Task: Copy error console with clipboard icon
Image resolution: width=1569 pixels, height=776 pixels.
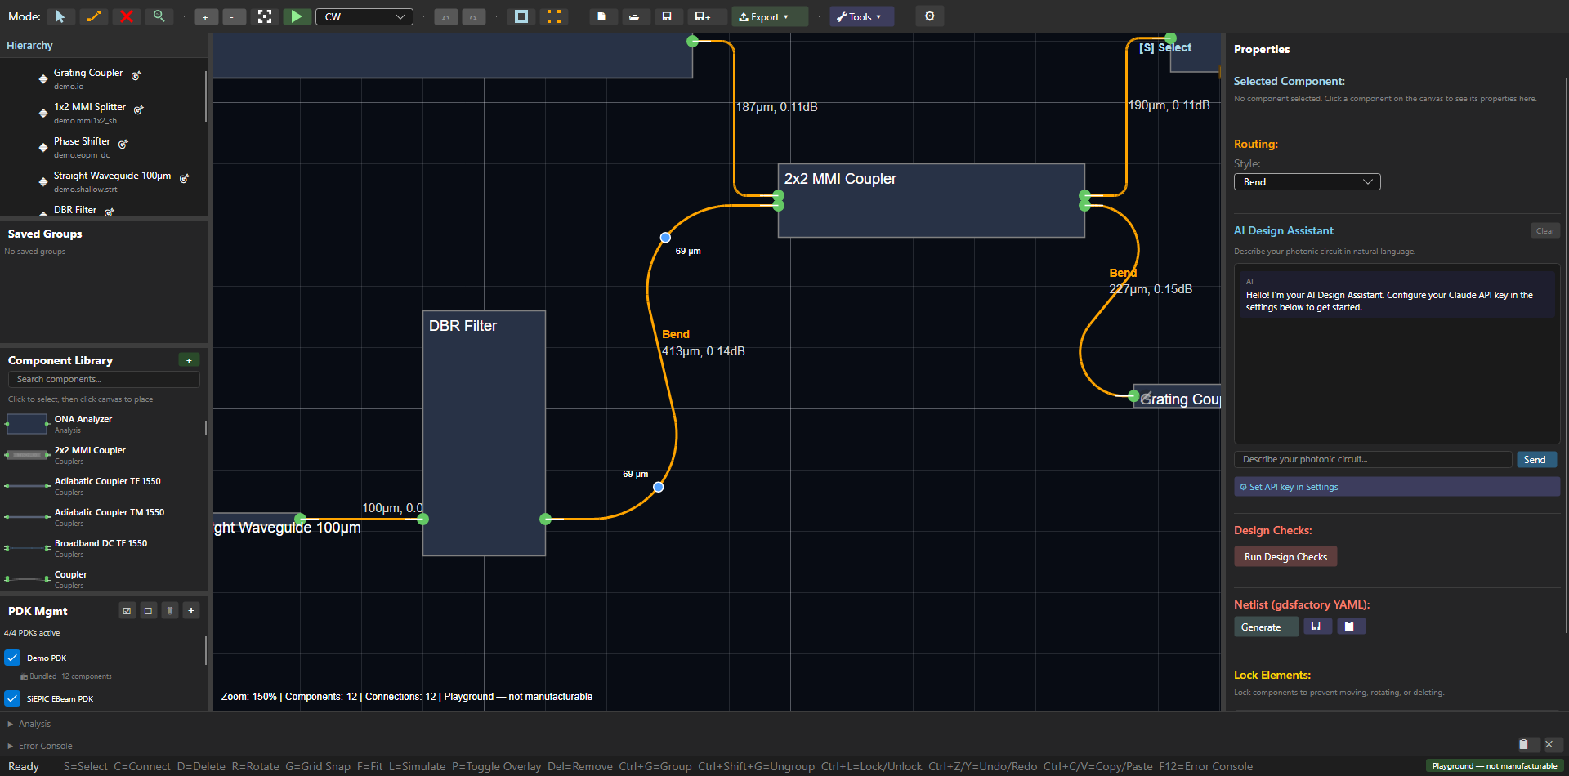Action: [x=1524, y=745]
